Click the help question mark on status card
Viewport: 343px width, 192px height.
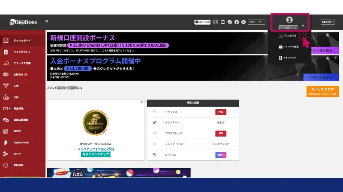click(141, 102)
